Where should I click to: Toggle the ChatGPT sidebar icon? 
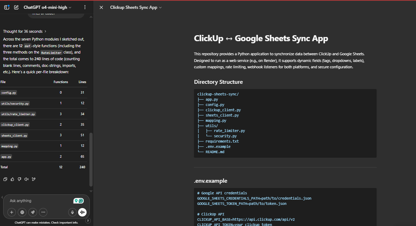(7, 7)
